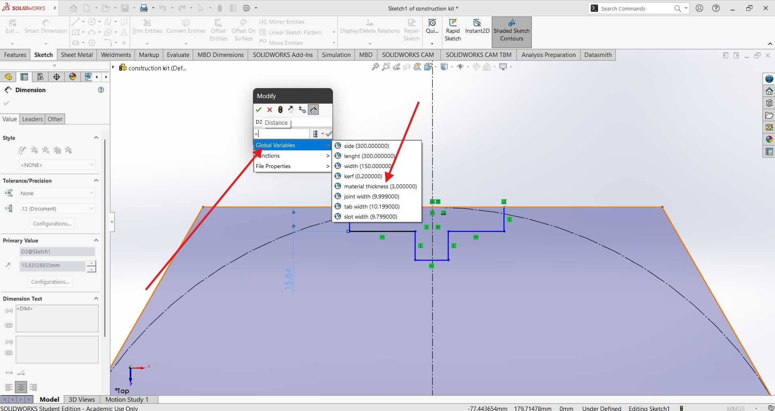Switch to the PropertyManager tab icon
The width and height of the screenshot is (775, 411).
tap(24, 77)
